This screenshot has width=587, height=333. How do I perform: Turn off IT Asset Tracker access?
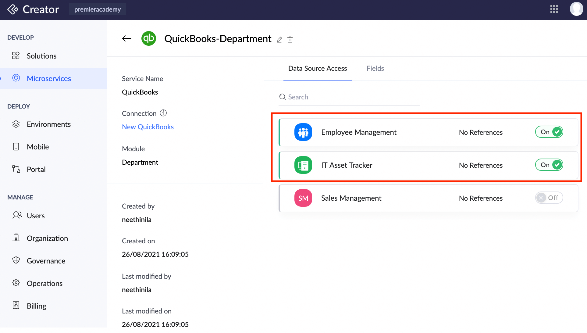[549, 165]
